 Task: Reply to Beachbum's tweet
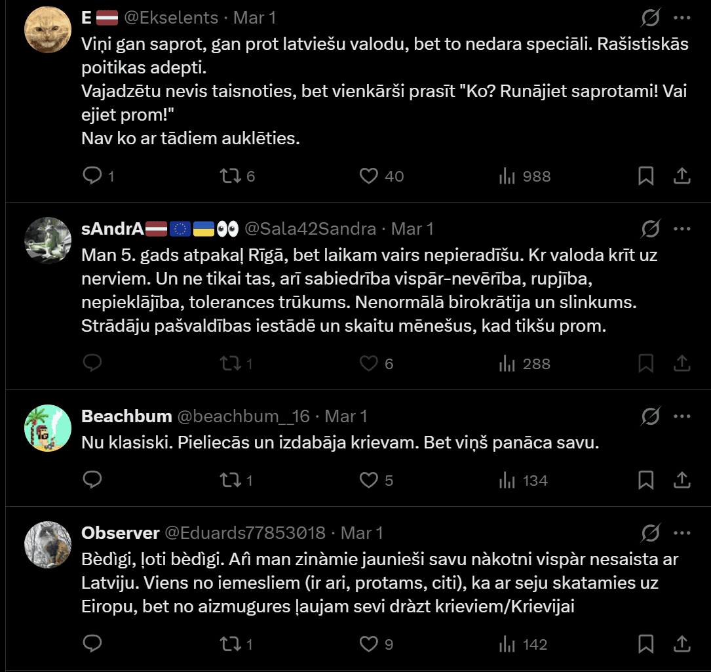(x=92, y=480)
